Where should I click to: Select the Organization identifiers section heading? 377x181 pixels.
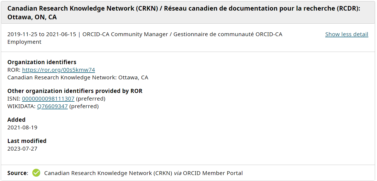42,62
